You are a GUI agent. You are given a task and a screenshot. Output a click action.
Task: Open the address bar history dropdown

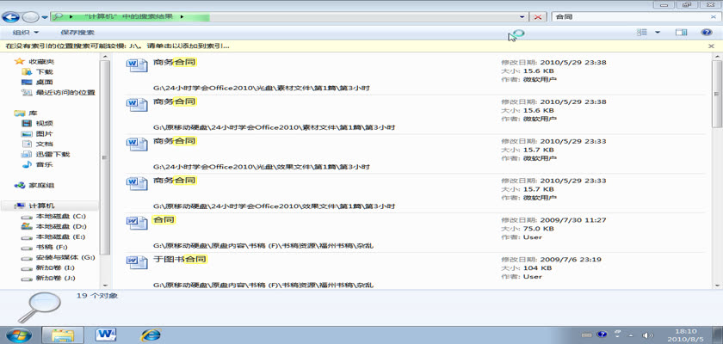tap(522, 16)
